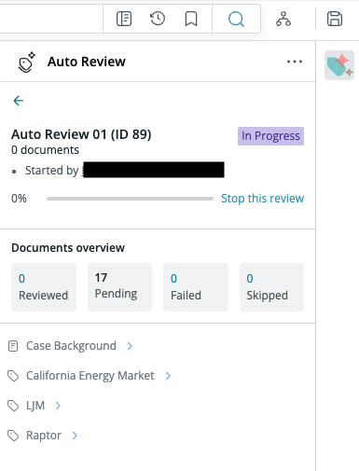Select the 17 Pending documents tile

(119, 287)
